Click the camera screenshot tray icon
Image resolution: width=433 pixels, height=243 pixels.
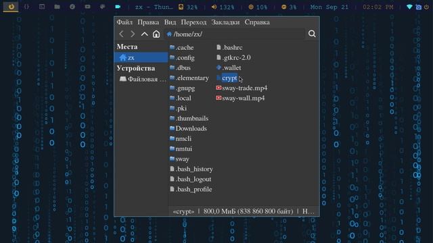tap(419, 7)
